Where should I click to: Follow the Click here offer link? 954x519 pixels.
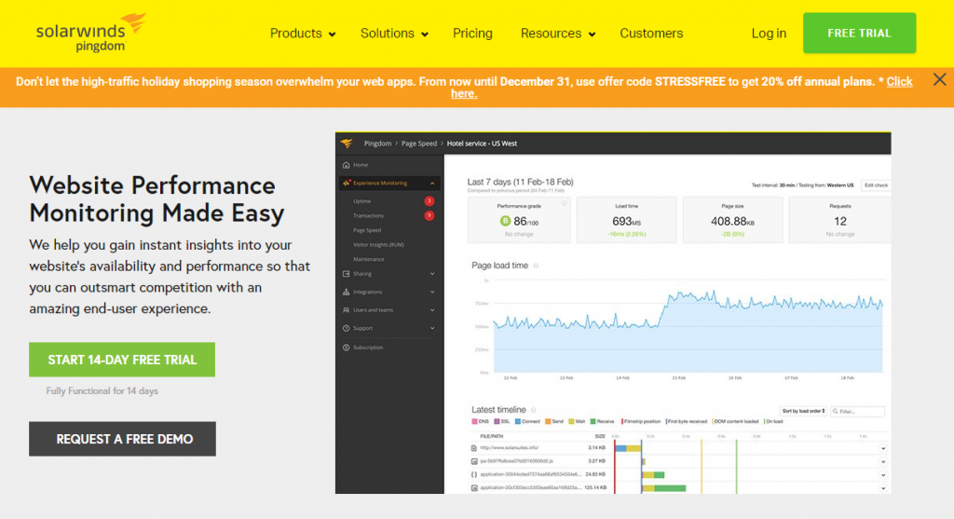click(x=899, y=82)
